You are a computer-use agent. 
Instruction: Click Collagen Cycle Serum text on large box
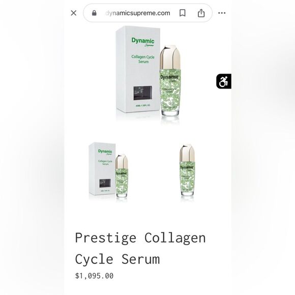[x=143, y=59]
